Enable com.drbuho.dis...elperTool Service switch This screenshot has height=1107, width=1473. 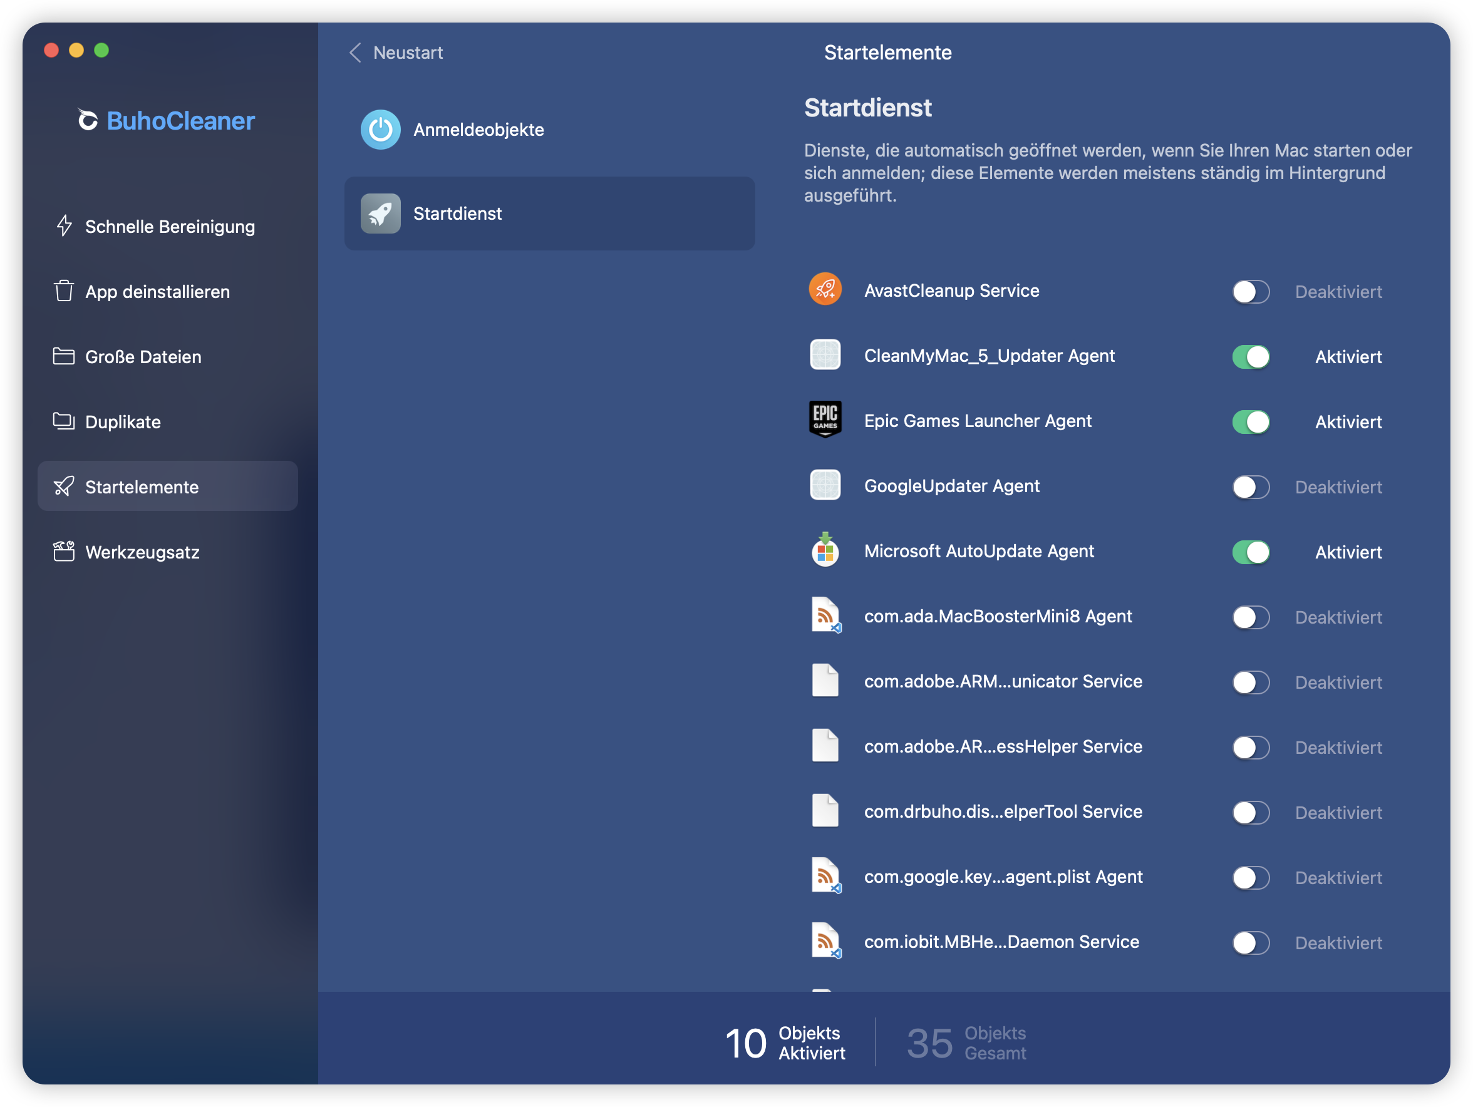(1251, 813)
